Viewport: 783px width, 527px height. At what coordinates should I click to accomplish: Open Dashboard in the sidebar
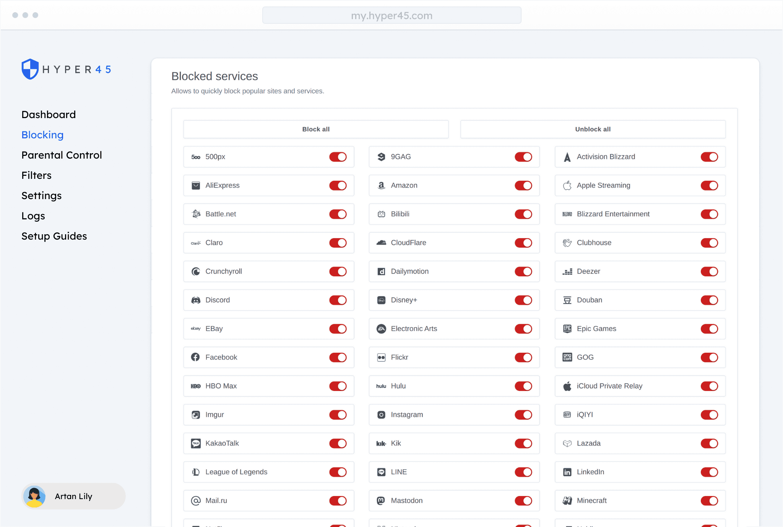click(x=49, y=114)
